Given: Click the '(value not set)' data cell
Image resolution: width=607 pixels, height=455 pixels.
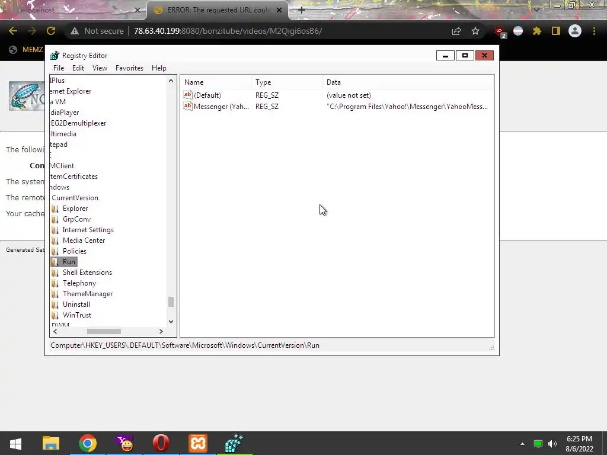Looking at the screenshot, I should tap(349, 95).
